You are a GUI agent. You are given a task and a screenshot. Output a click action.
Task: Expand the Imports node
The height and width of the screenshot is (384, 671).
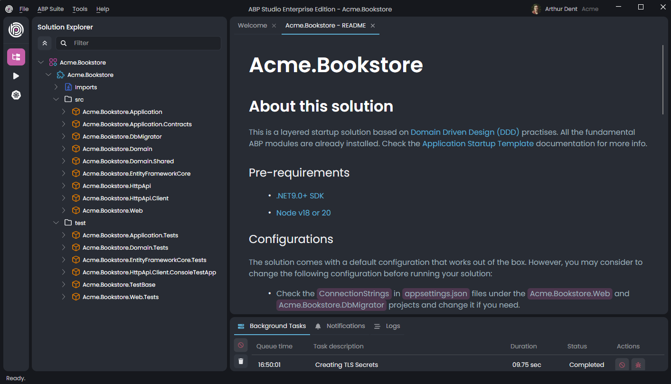pyautogui.click(x=56, y=87)
